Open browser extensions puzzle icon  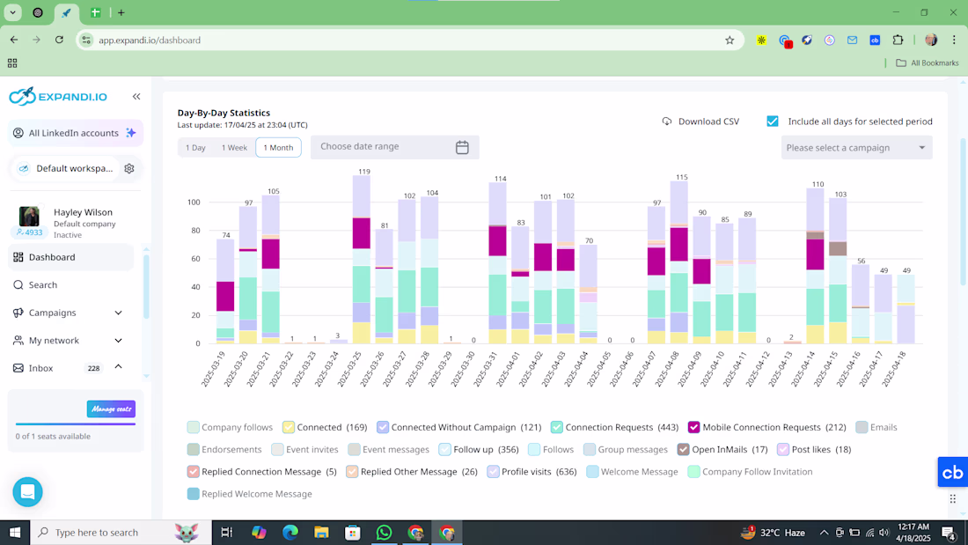898,41
